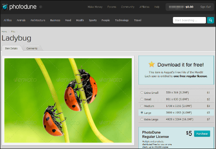Go to the Files breadcrumb
216x149 pixels.
13,32
